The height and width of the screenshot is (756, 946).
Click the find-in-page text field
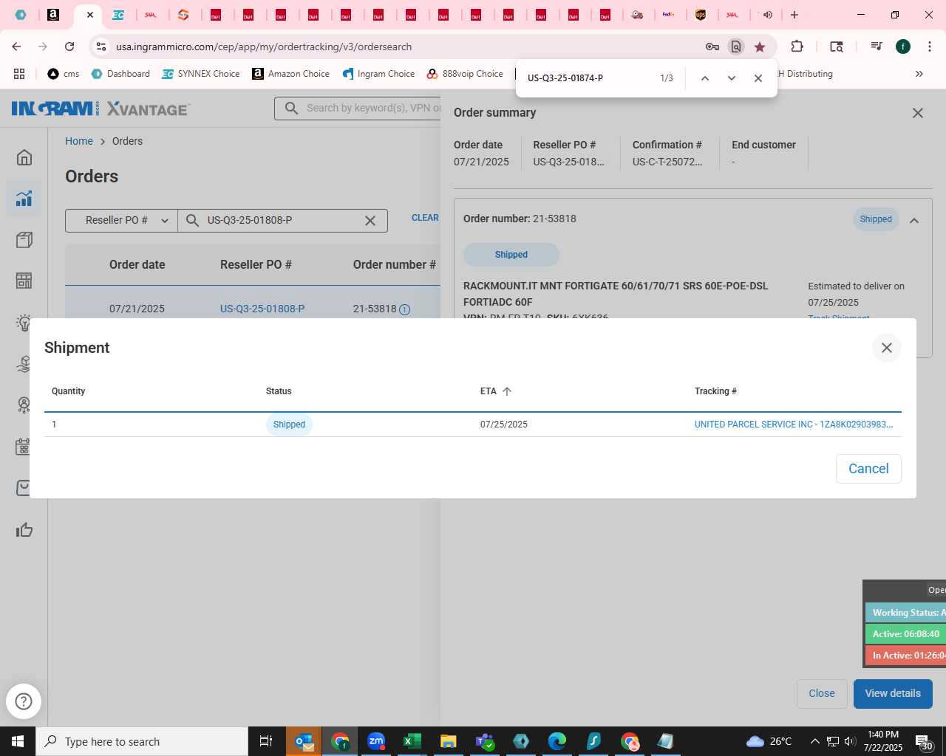click(588, 78)
